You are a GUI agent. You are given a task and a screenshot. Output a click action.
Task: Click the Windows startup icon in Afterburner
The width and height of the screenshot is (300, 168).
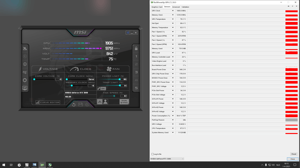(x=127, y=32)
